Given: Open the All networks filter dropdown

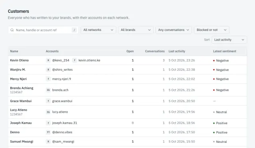Looking at the screenshot, I should click(x=98, y=30).
